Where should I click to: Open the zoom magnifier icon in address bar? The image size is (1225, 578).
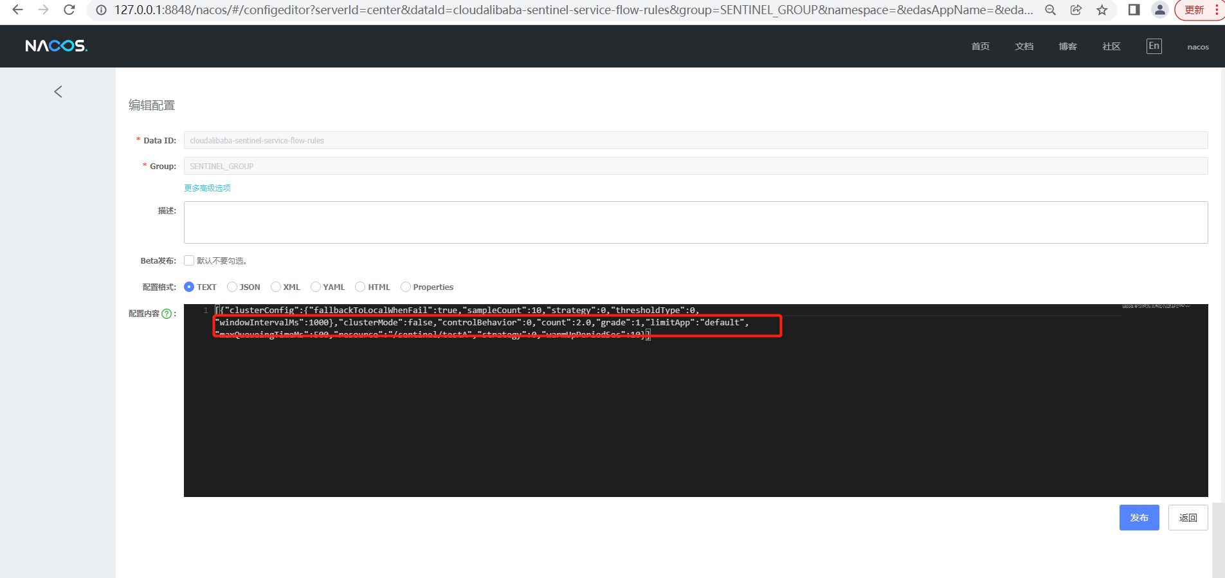click(1050, 10)
